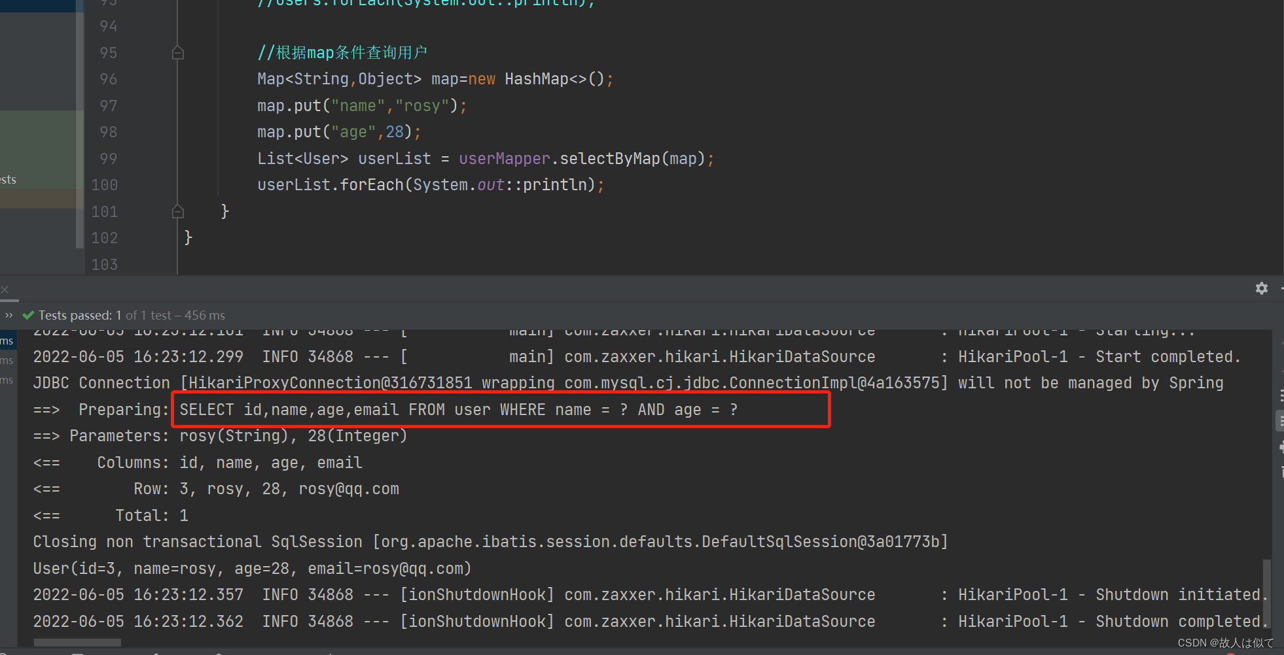Screen dimensions: 1284x655
Task: Close the Run tab with the X icon
Action: point(5,289)
